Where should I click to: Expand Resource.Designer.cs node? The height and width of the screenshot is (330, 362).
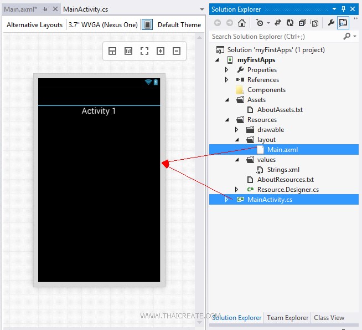click(237, 190)
